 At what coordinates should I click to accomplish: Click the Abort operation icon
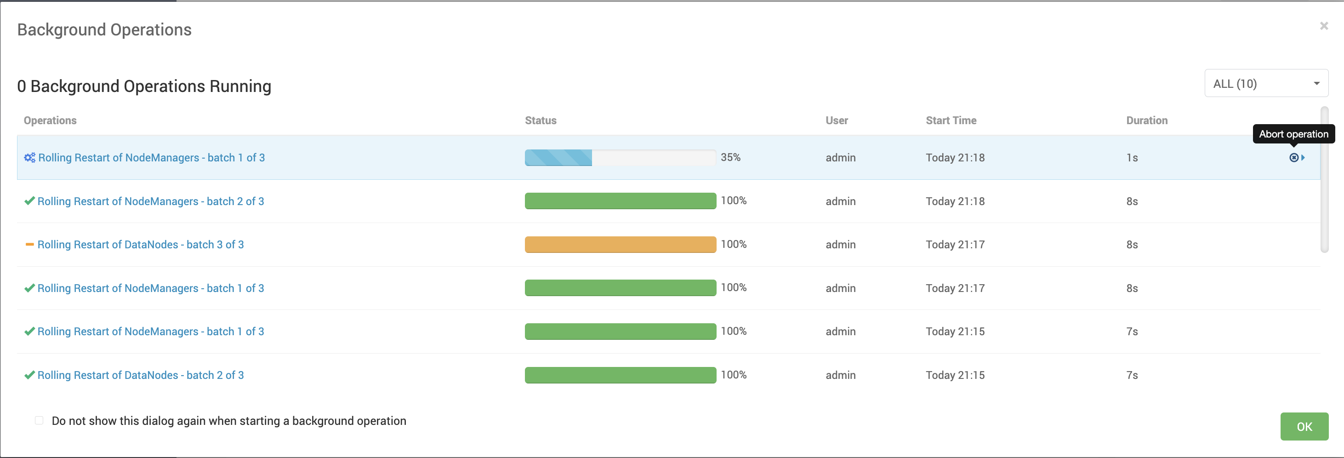(1293, 158)
